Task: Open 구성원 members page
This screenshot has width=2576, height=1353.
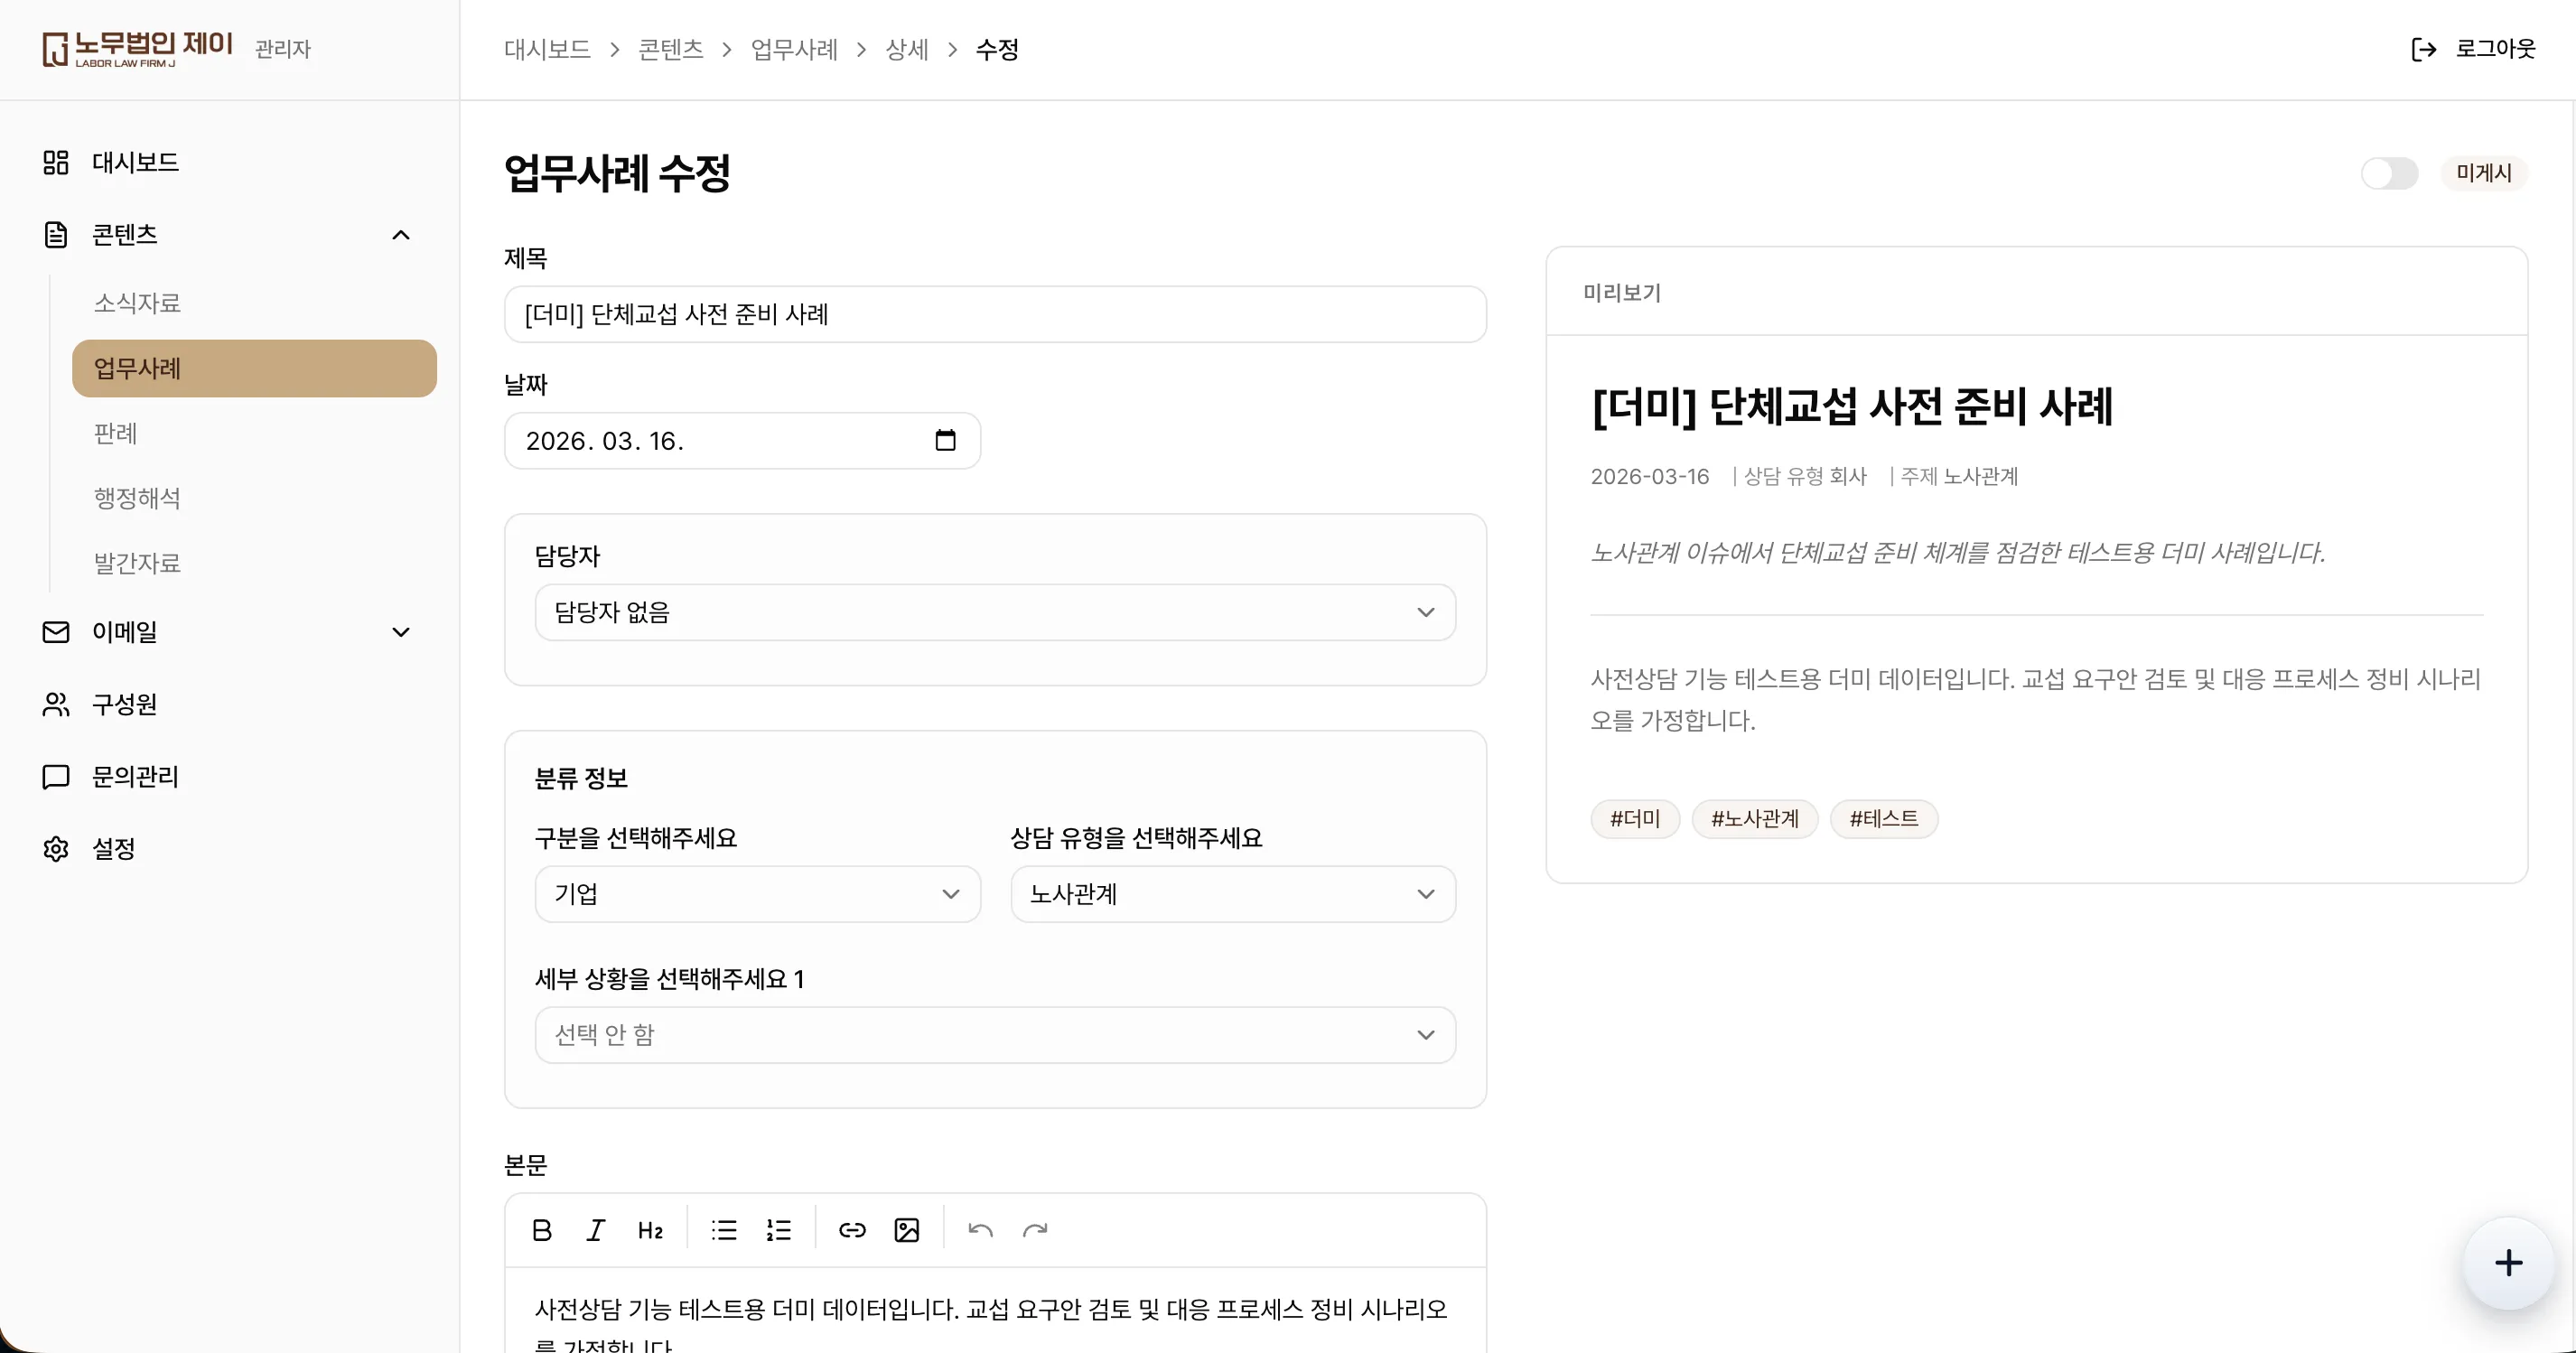Action: (230, 704)
